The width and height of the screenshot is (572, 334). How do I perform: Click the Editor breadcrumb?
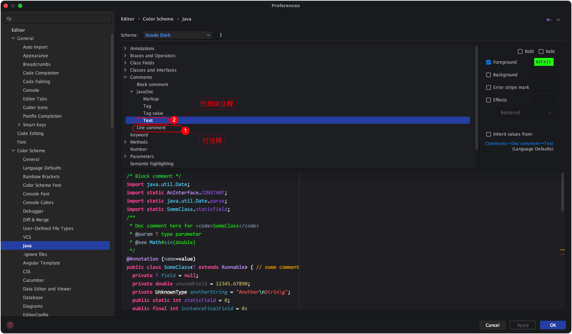coord(128,19)
